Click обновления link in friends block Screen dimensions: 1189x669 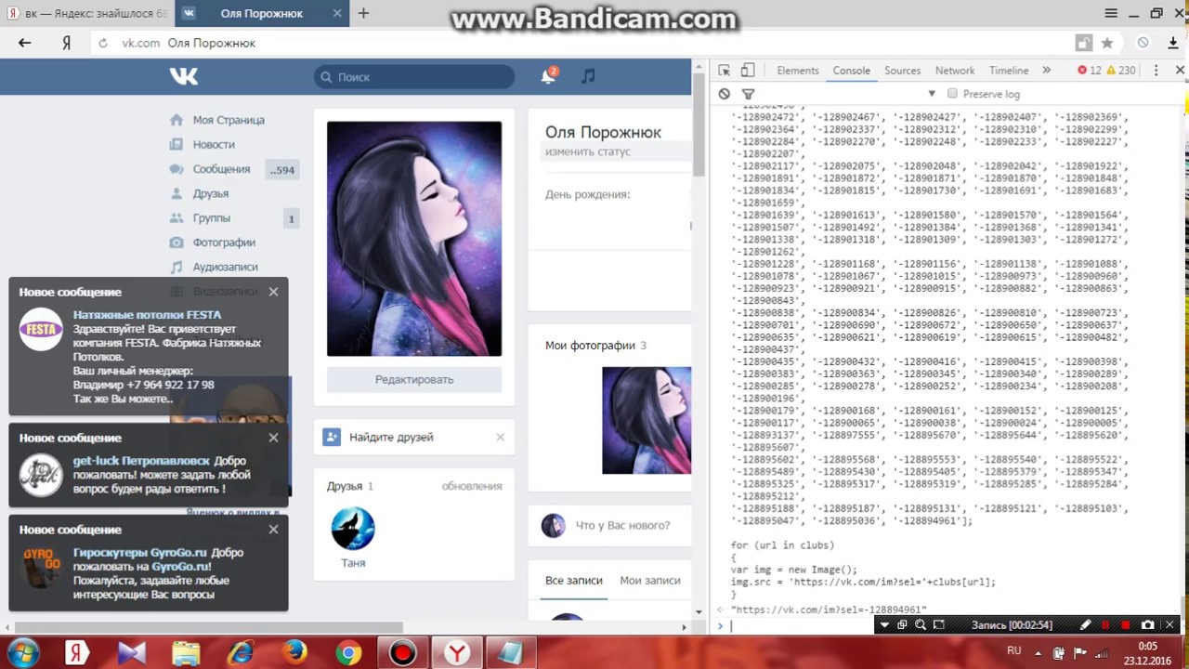[472, 486]
